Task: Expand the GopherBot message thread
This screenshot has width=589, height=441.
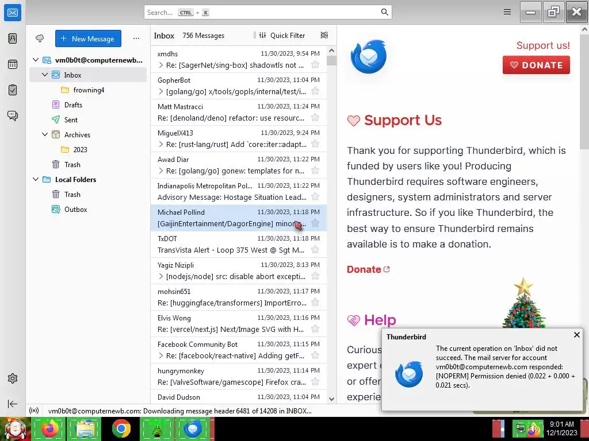Action: [x=161, y=91]
